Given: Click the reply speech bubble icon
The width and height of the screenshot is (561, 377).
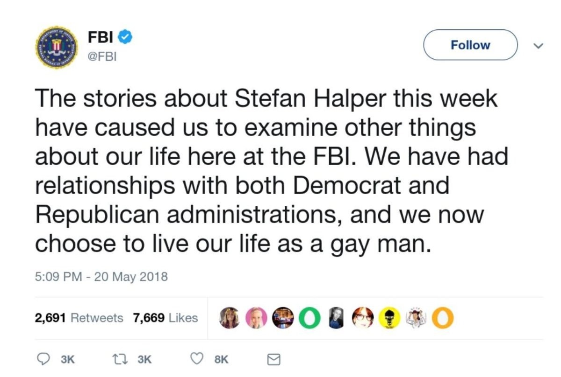Looking at the screenshot, I should point(43,359).
